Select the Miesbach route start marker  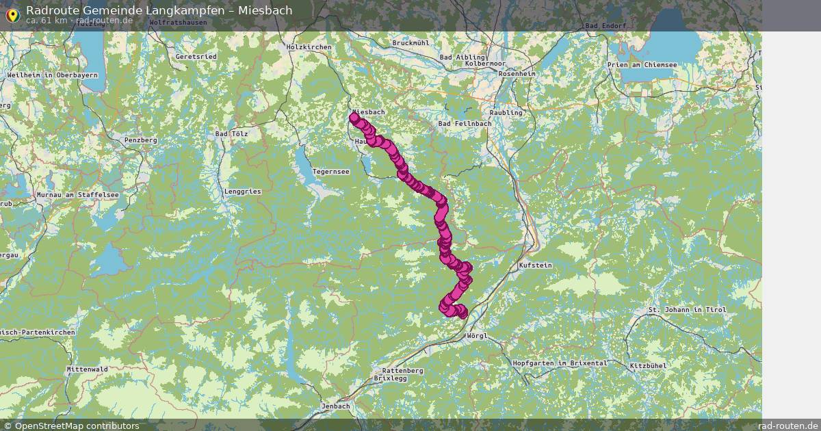point(354,118)
